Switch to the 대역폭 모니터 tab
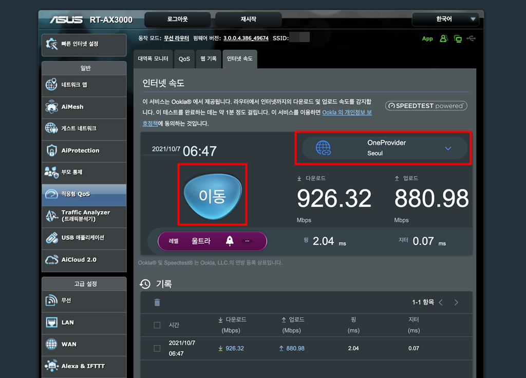The image size is (526, 378). 153,59
